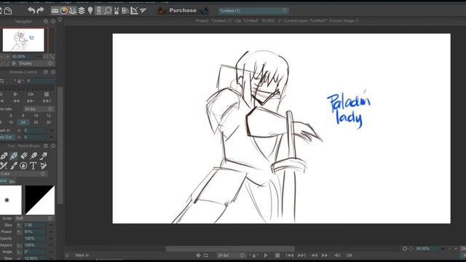This screenshot has width=466, height=262.
Task: Toggle sound speaker icon in bottom bar
Action: (198, 255)
